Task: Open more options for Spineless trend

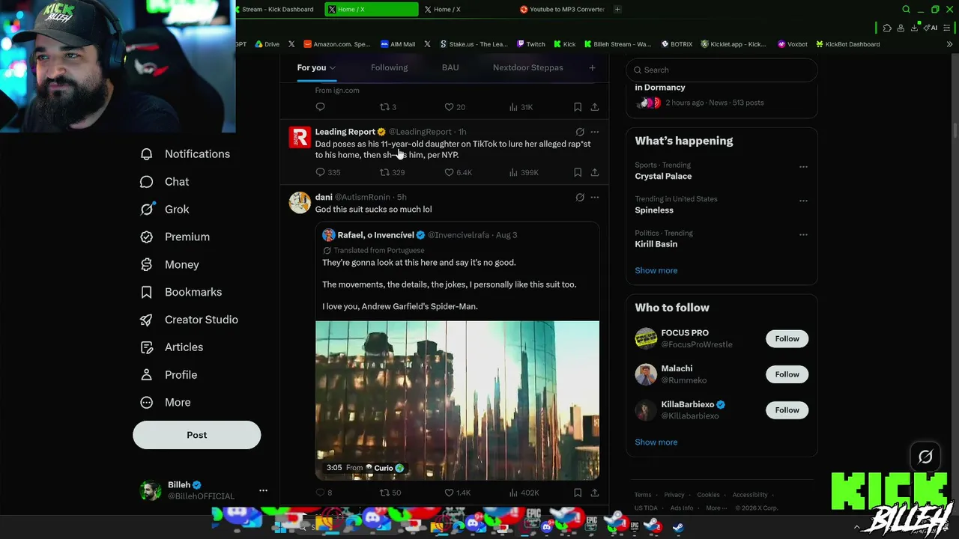Action: coord(803,201)
